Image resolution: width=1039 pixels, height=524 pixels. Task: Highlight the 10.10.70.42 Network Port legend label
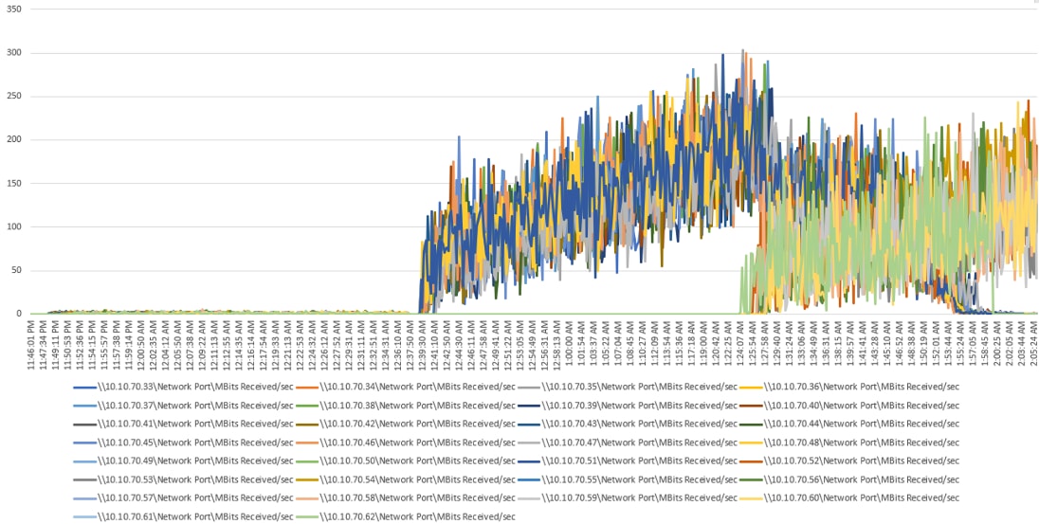tap(405, 424)
